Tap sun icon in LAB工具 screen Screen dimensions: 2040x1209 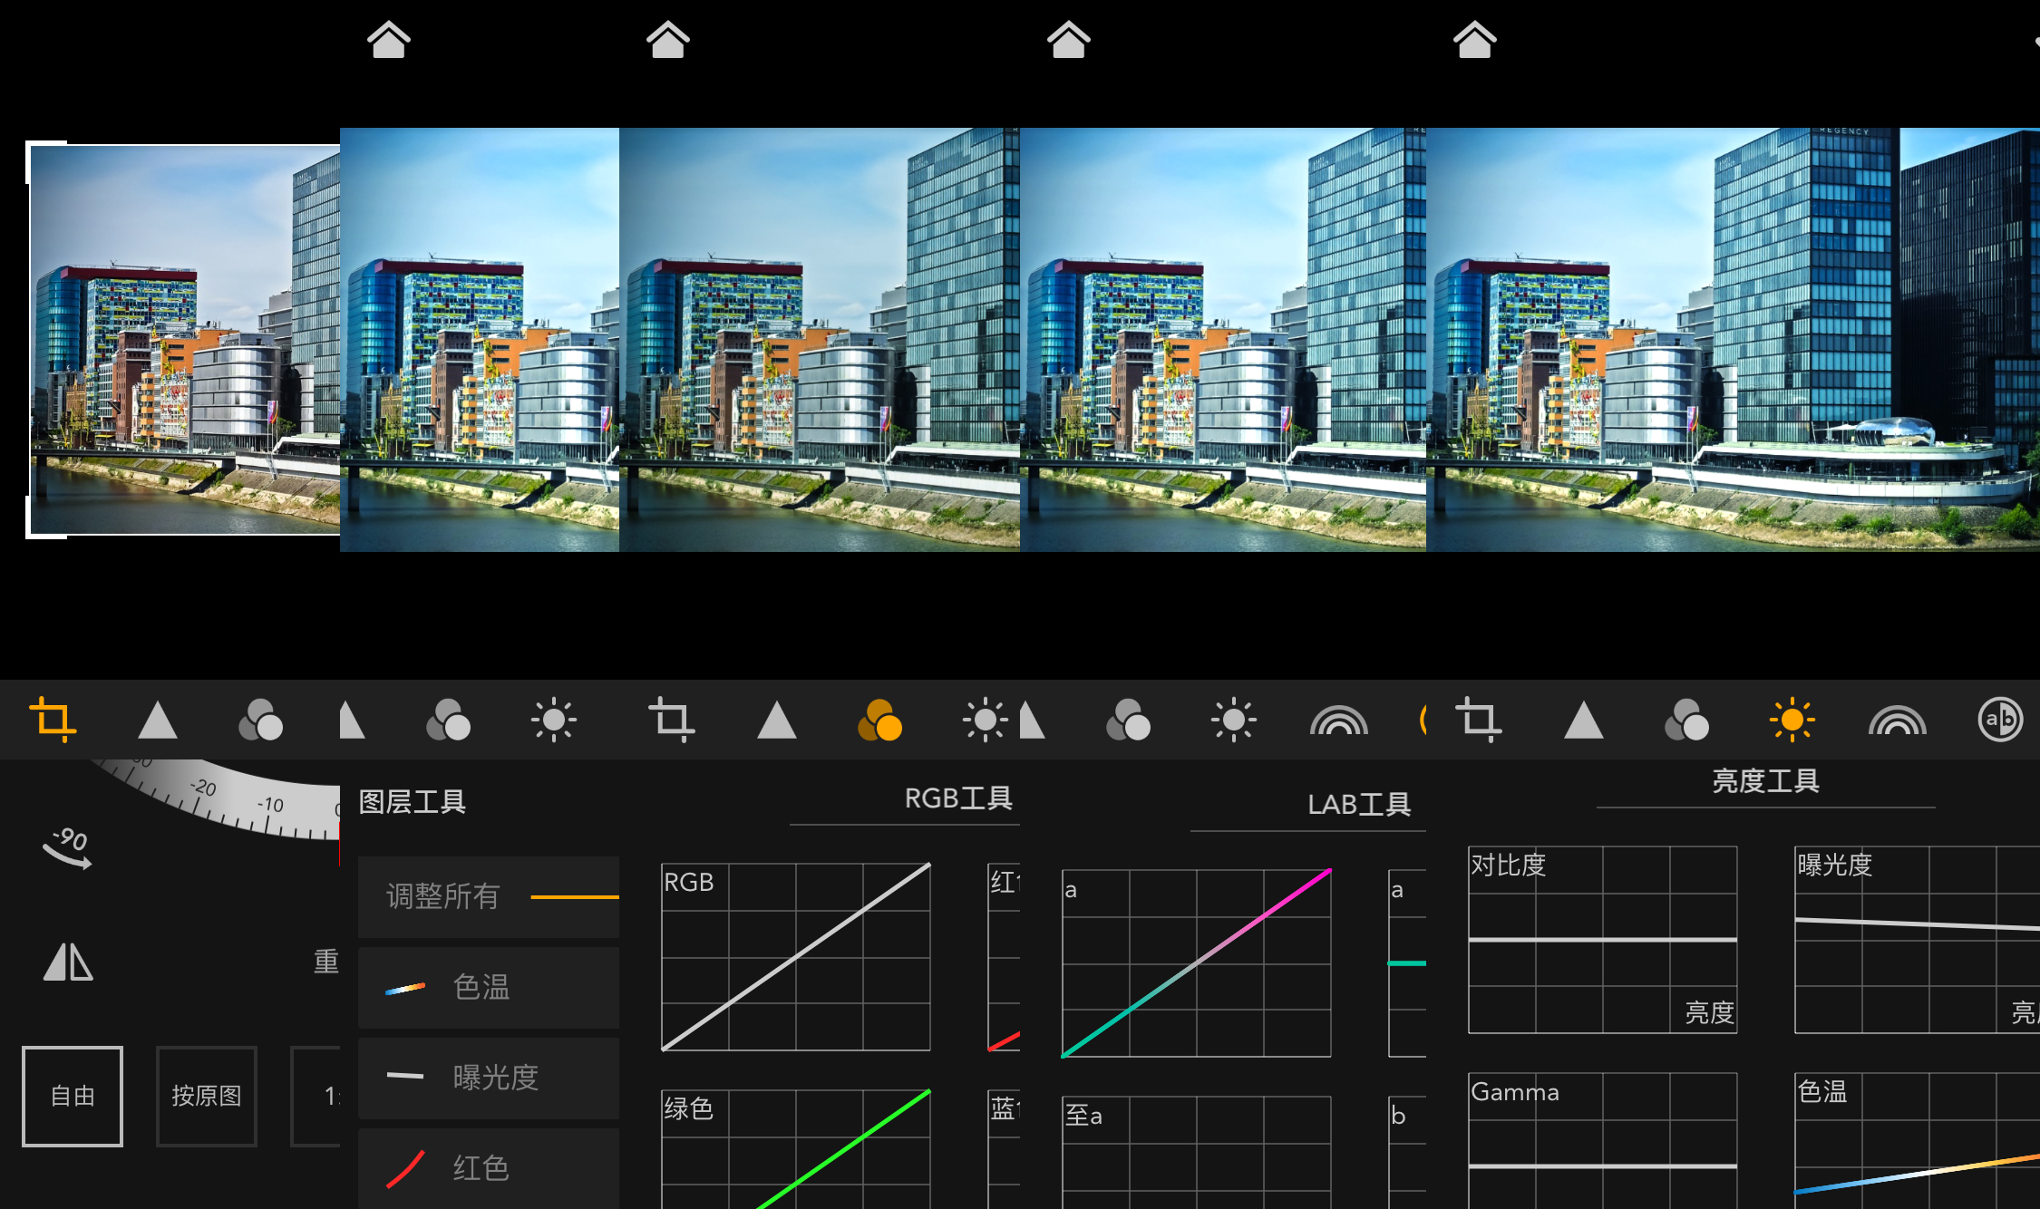[x=1233, y=721]
